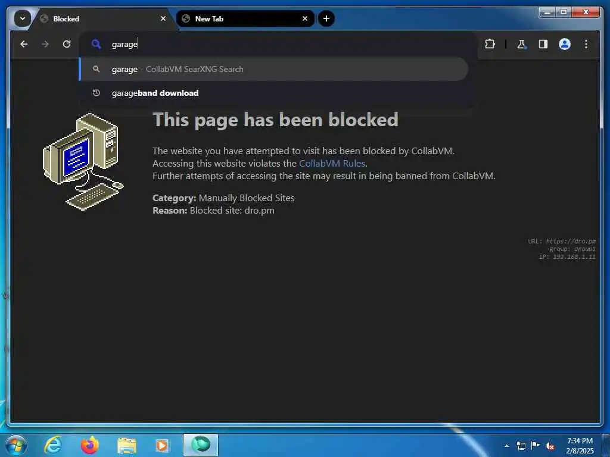Click the address bar containing garage
Image resolution: width=610 pixels, height=457 pixels.
coord(278,44)
